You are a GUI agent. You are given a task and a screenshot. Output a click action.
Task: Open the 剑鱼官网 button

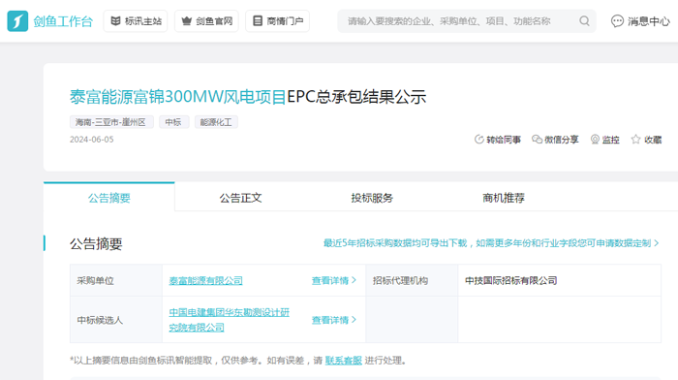coord(206,20)
